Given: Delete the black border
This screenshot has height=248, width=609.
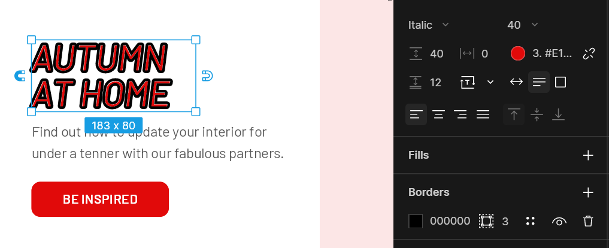Looking at the screenshot, I should 588,221.
